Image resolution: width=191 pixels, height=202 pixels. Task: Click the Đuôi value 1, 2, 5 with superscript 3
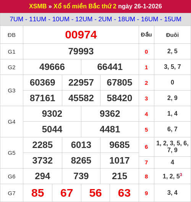coord(172,176)
